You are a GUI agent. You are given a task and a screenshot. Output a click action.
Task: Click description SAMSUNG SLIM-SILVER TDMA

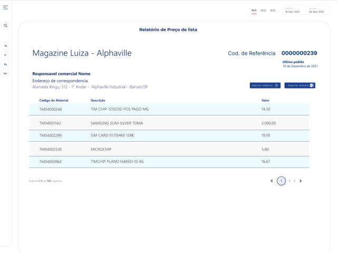point(117,123)
